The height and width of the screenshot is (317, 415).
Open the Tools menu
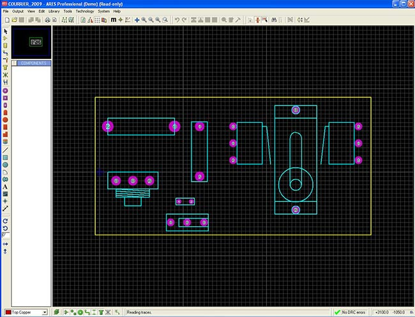pyautogui.click(x=68, y=12)
